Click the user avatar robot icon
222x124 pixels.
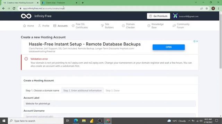click(x=175, y=16)
